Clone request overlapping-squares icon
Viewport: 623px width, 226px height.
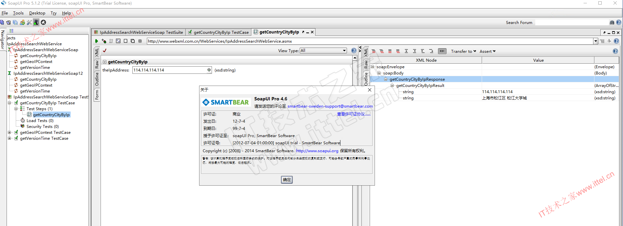click(x=133, y=41)
